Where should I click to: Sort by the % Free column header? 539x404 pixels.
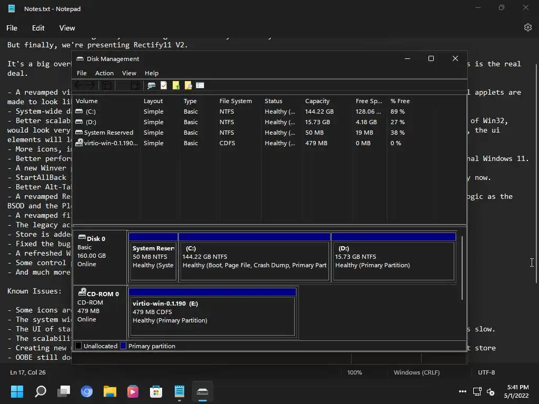pyautogui.click(x=411, y=100)
